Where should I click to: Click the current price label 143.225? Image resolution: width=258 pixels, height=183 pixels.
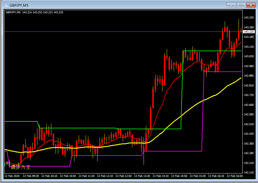pos(249,32)
